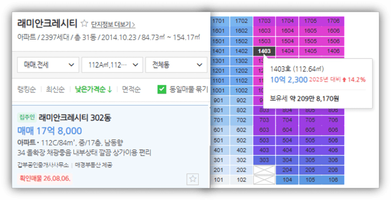Click the 매매 17억 8,000 price
The image size is (391, 200).
[50, 131]
